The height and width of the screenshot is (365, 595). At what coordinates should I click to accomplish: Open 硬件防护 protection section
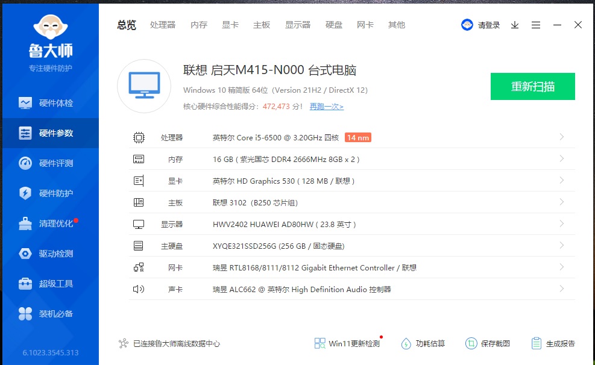click(51, 193)
